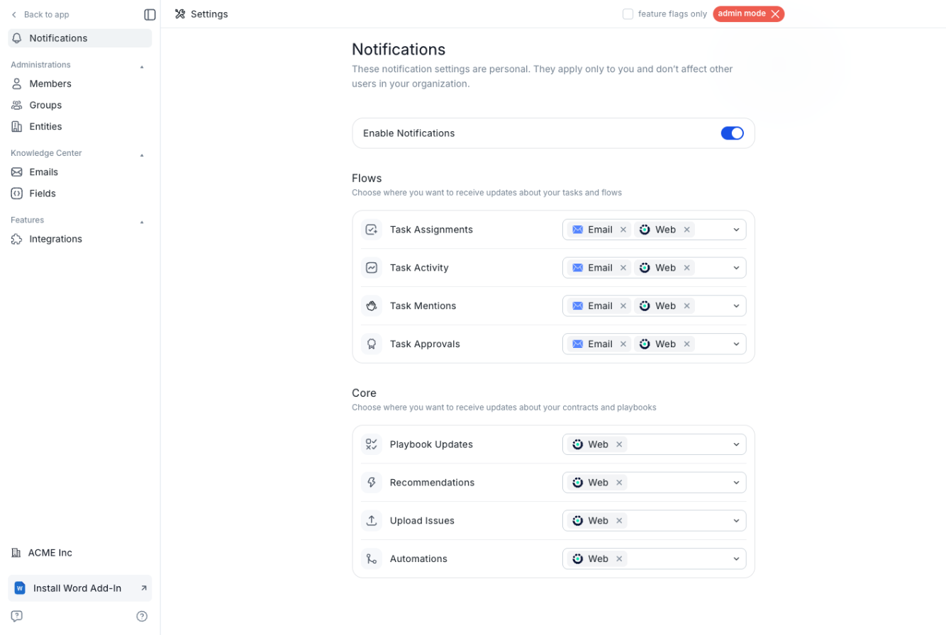
Task: Click the Upload Issues arrow icon
Action: pos(371,521)
